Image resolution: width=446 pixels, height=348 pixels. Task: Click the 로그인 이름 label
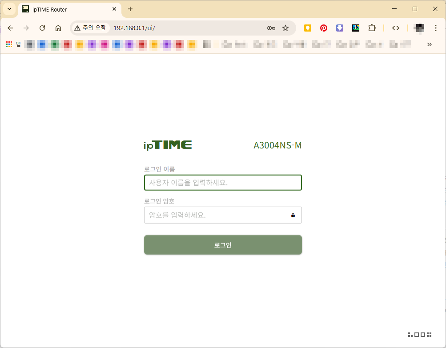point(159,169)
